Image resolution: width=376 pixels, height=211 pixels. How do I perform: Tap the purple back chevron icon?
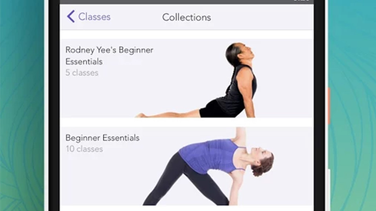[71, 17]
